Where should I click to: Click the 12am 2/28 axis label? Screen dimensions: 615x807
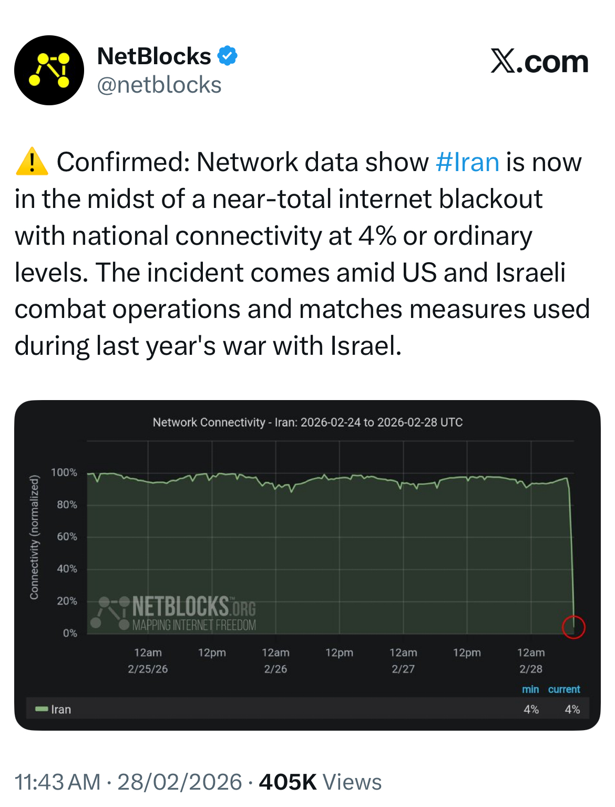531,660
